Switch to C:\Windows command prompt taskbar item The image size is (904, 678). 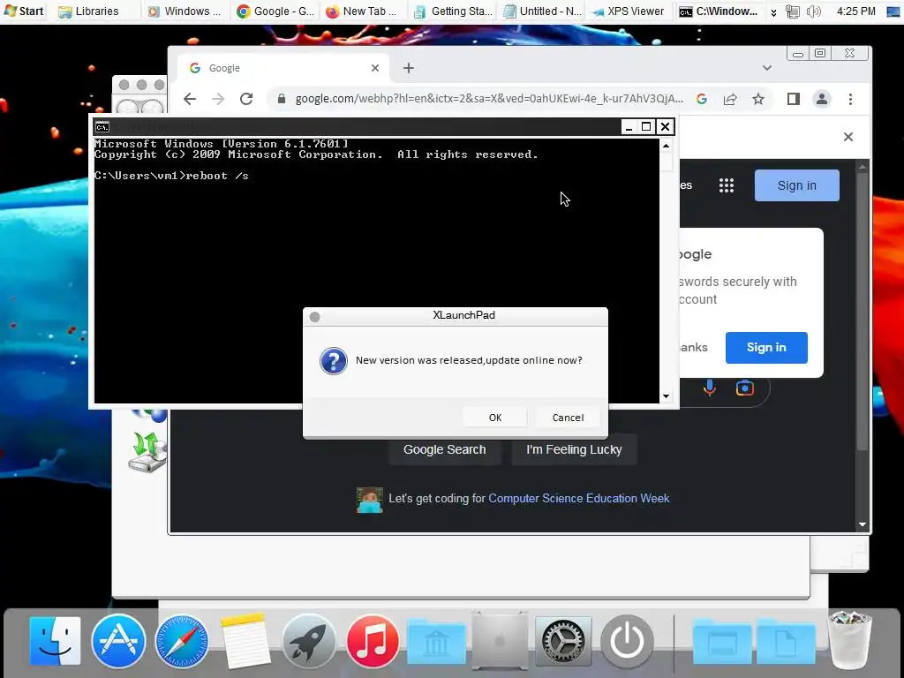point(719,11)
